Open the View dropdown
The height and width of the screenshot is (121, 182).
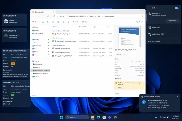point(86,22)
